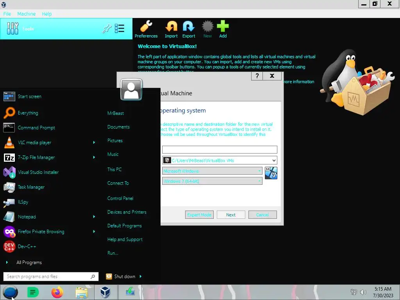Expand Shut down options arrow
400x300 pixels.
(141, 276)
